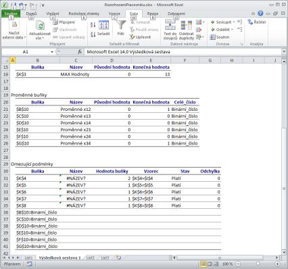The width and height of the screenshot is (288, 269).
Task: Click the Omezující podmínky heading cell
Action: (x=32, y=164)
